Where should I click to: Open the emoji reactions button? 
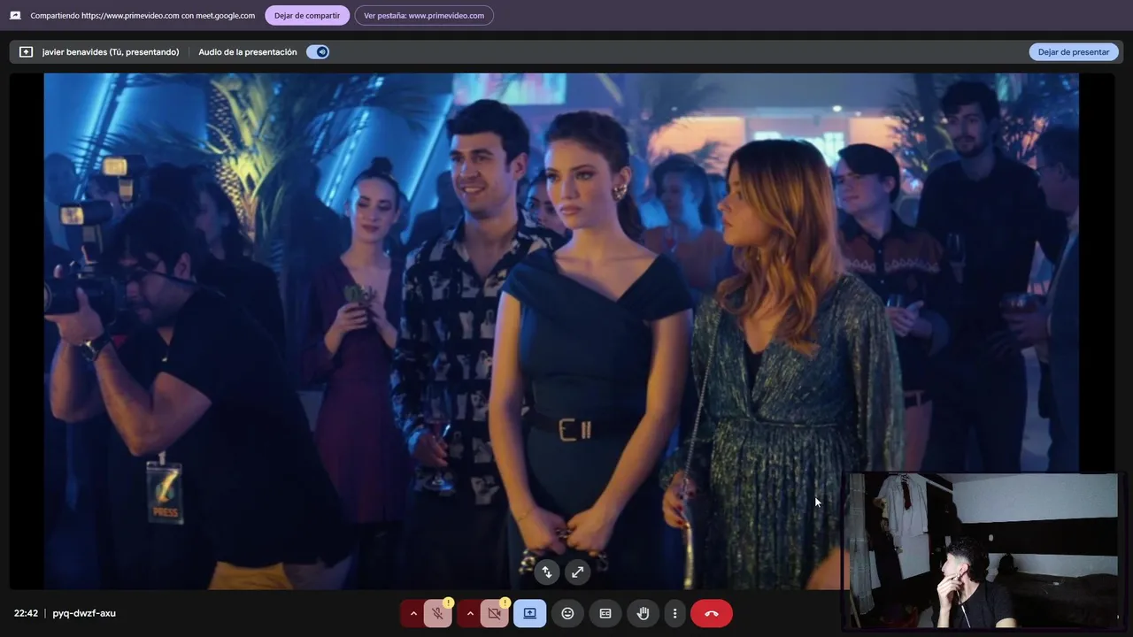pos(567,613)
